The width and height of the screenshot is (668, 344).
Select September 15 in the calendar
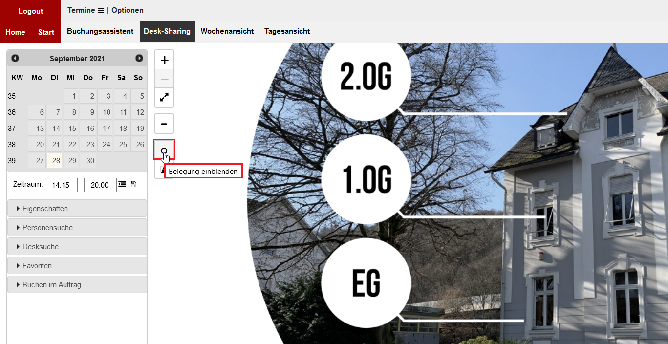click(71, 129)
